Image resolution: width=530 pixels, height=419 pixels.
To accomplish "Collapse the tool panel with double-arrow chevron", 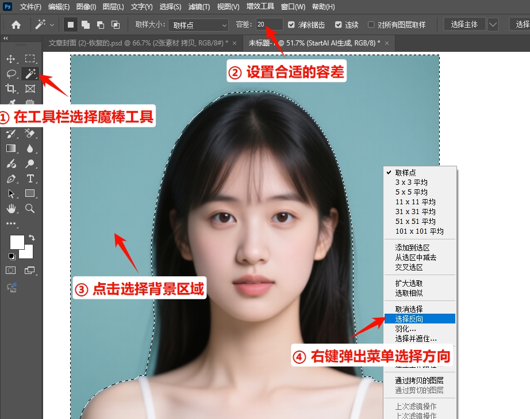I will 6,38.
